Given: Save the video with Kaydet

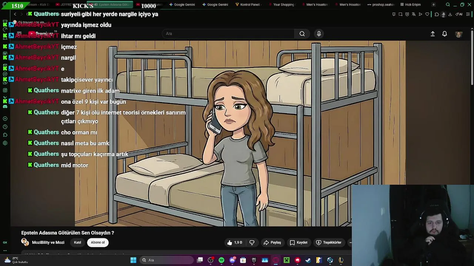Looking at the screenshot, I should click(x=298, y=242).
